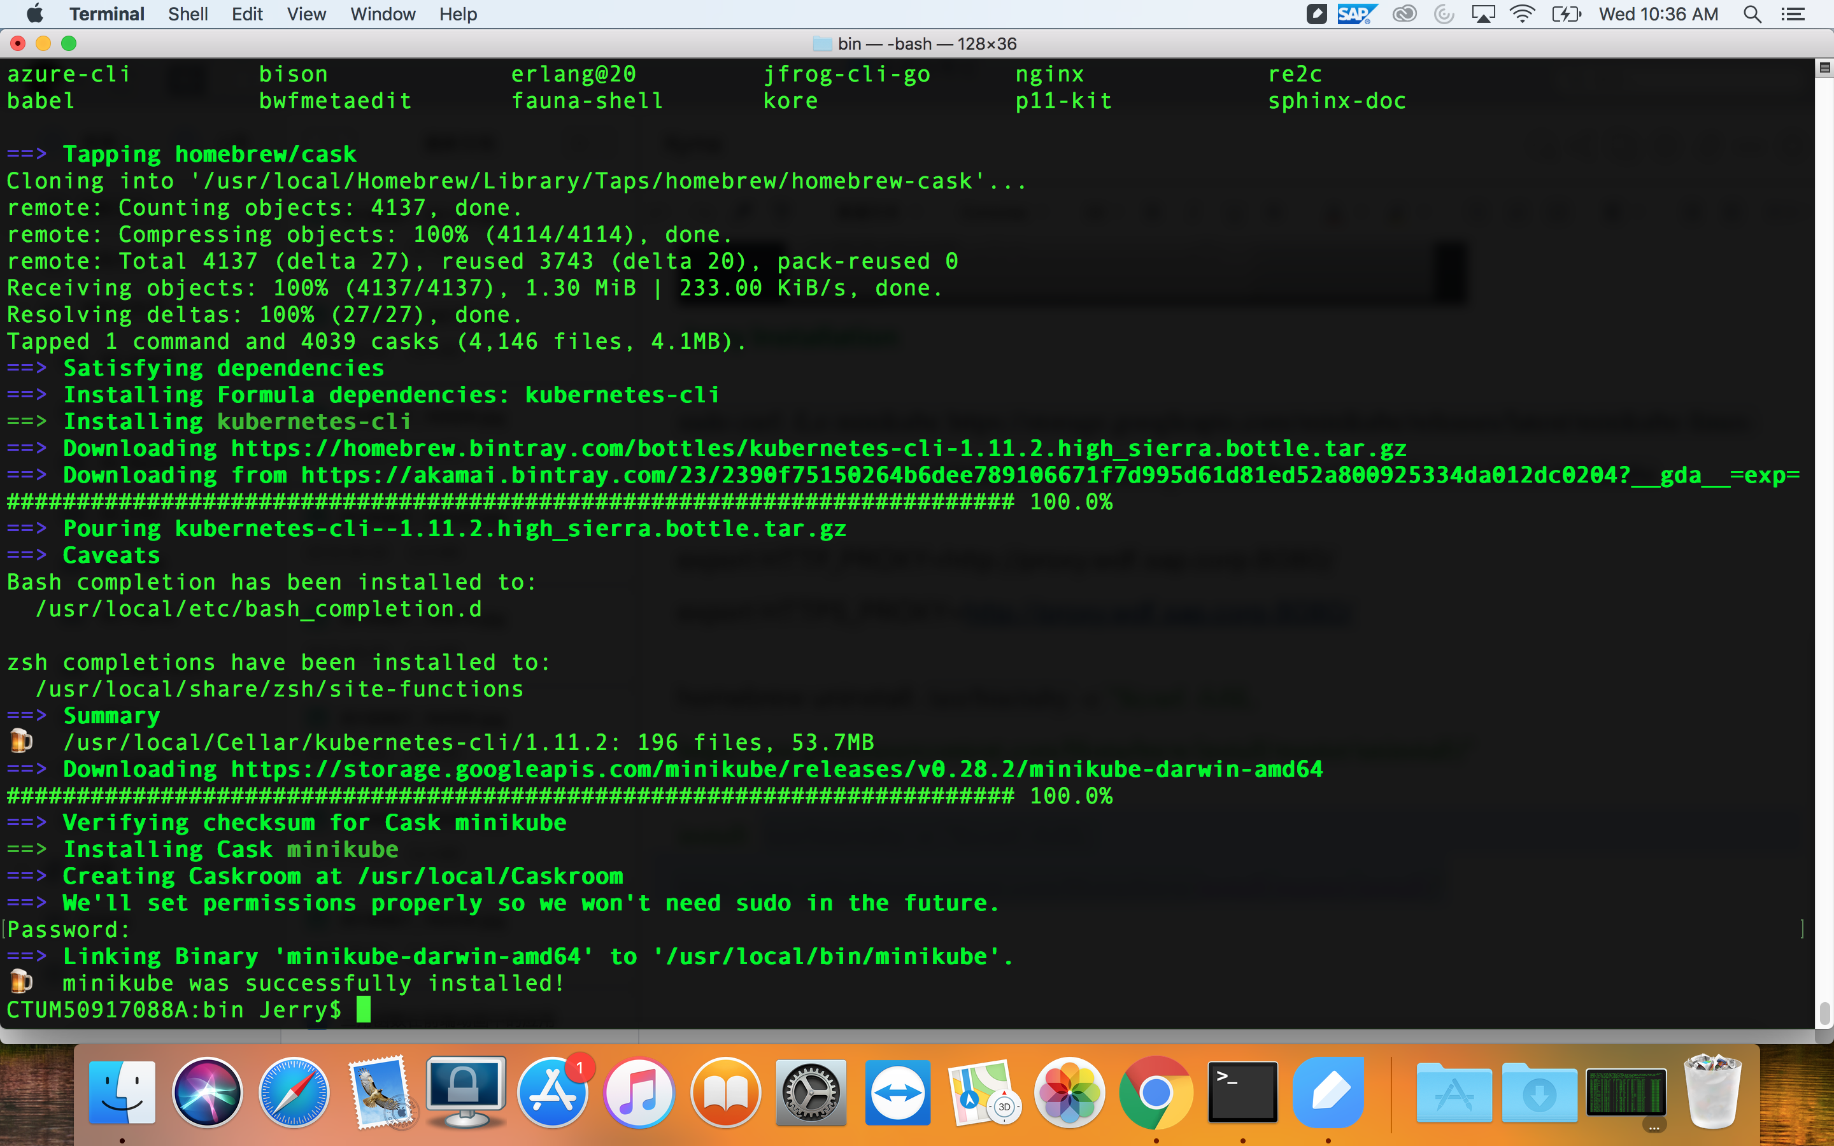Click '/usr/local/etc/bash_completion.d' path

259,609
